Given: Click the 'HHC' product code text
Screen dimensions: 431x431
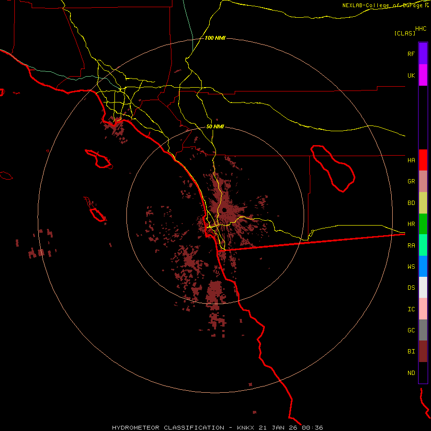Looking at the screenshot, I should [421, 29].
